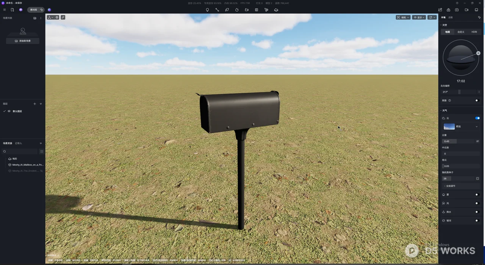Open the 素材库 asset library button

click(36, 10)
